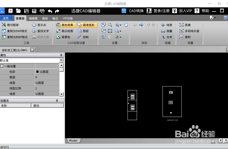228x149 pixels.
Task: Open 查找文字 search tool
Action: click(x=40, y=31)
